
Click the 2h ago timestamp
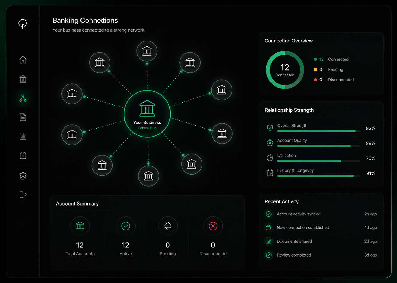[371, 214]
